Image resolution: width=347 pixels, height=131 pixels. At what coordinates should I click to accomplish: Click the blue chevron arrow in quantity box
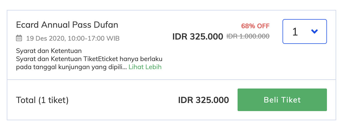(314, 31)
